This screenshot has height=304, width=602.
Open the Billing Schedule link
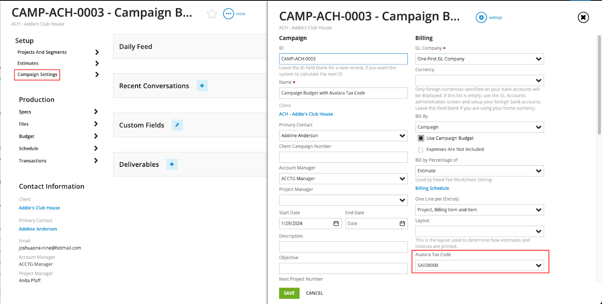click(432, 188)
